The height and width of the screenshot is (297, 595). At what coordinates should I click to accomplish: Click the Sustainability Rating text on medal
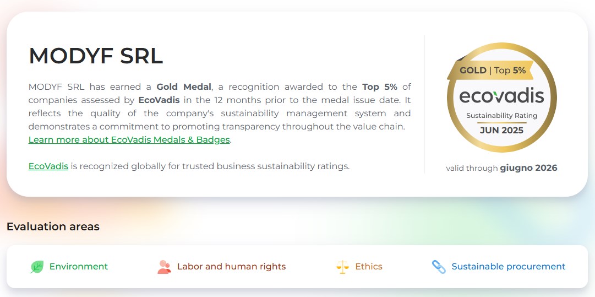click(501, 116)
